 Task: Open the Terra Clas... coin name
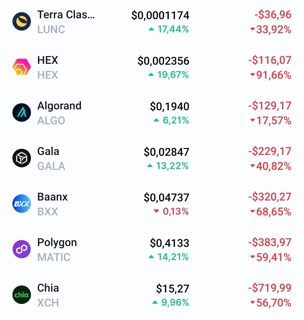tap(66, 15)
